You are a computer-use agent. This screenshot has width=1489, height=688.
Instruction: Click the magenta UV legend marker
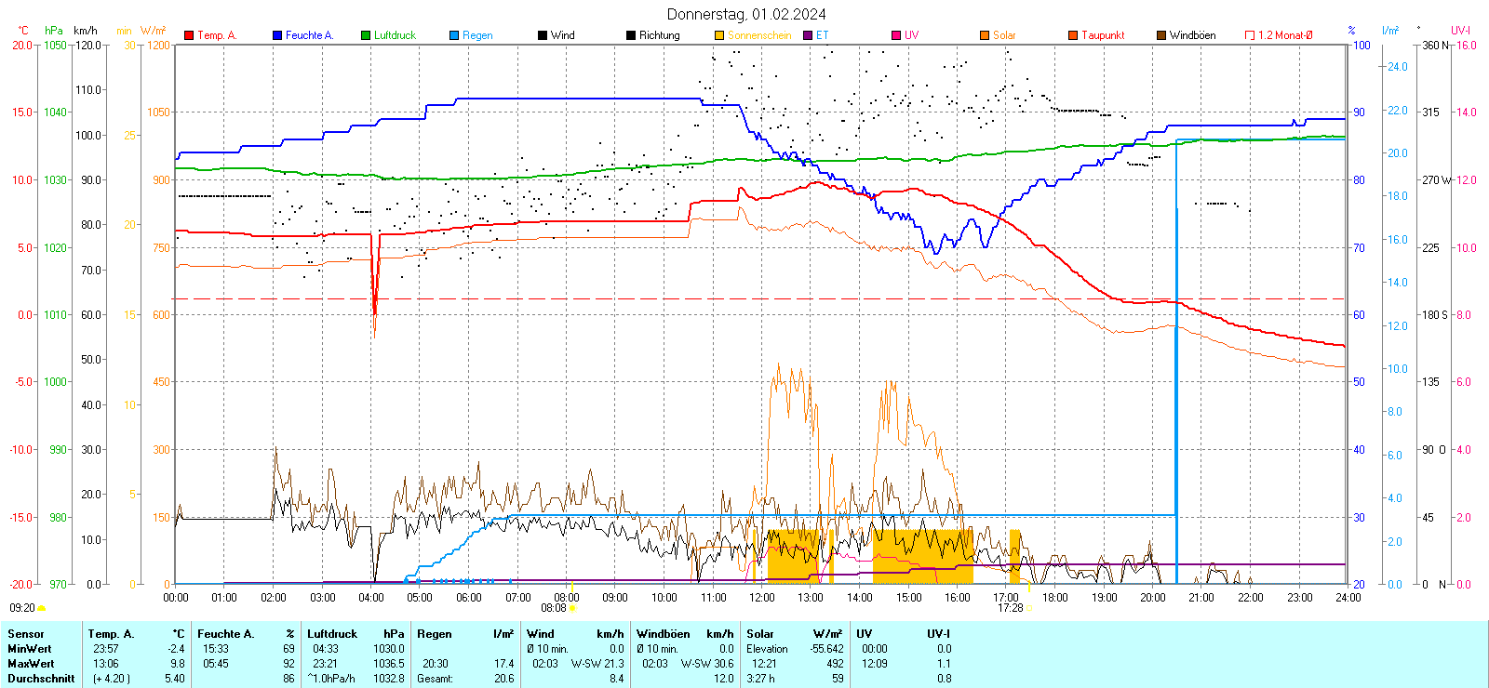896,35
